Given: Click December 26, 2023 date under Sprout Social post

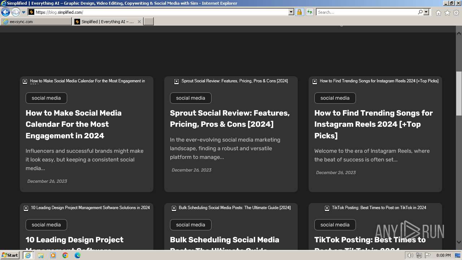Looking at the screenshot, I should (191, 170).
